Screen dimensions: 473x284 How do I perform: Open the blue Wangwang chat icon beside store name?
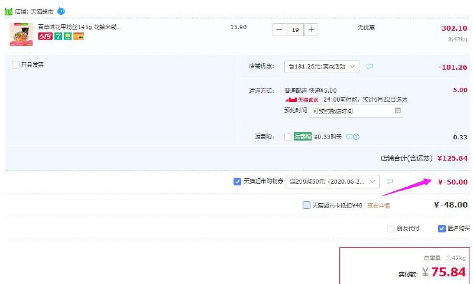click(61, 11)
